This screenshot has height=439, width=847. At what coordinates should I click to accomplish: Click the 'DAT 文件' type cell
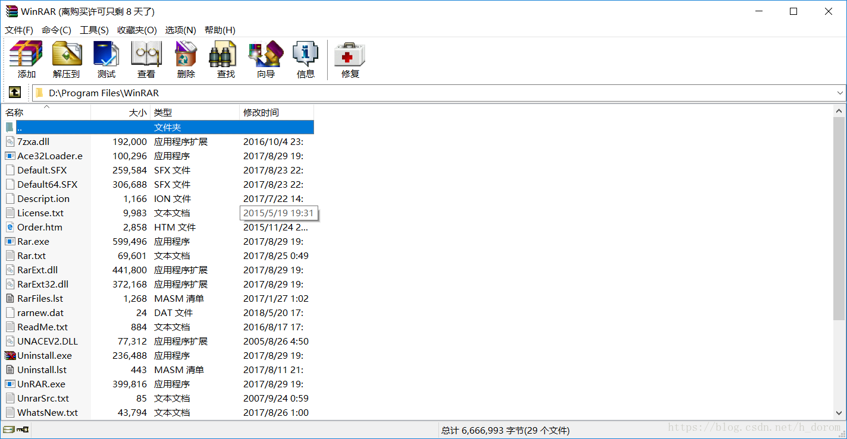174,312
